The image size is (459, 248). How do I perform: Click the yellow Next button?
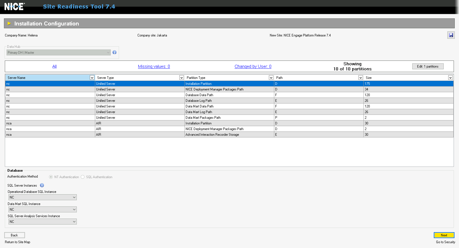click(x=444, y=235)
